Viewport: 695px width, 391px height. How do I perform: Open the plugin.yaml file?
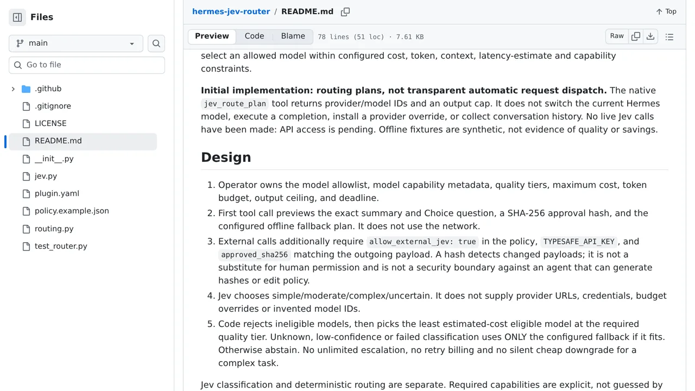click(x=57, y=193)
